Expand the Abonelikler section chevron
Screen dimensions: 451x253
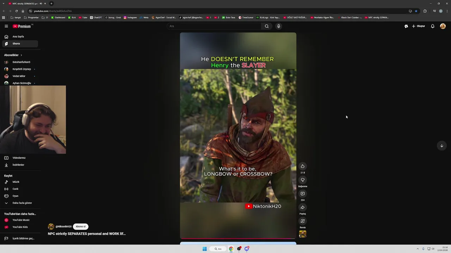[21, 55]
